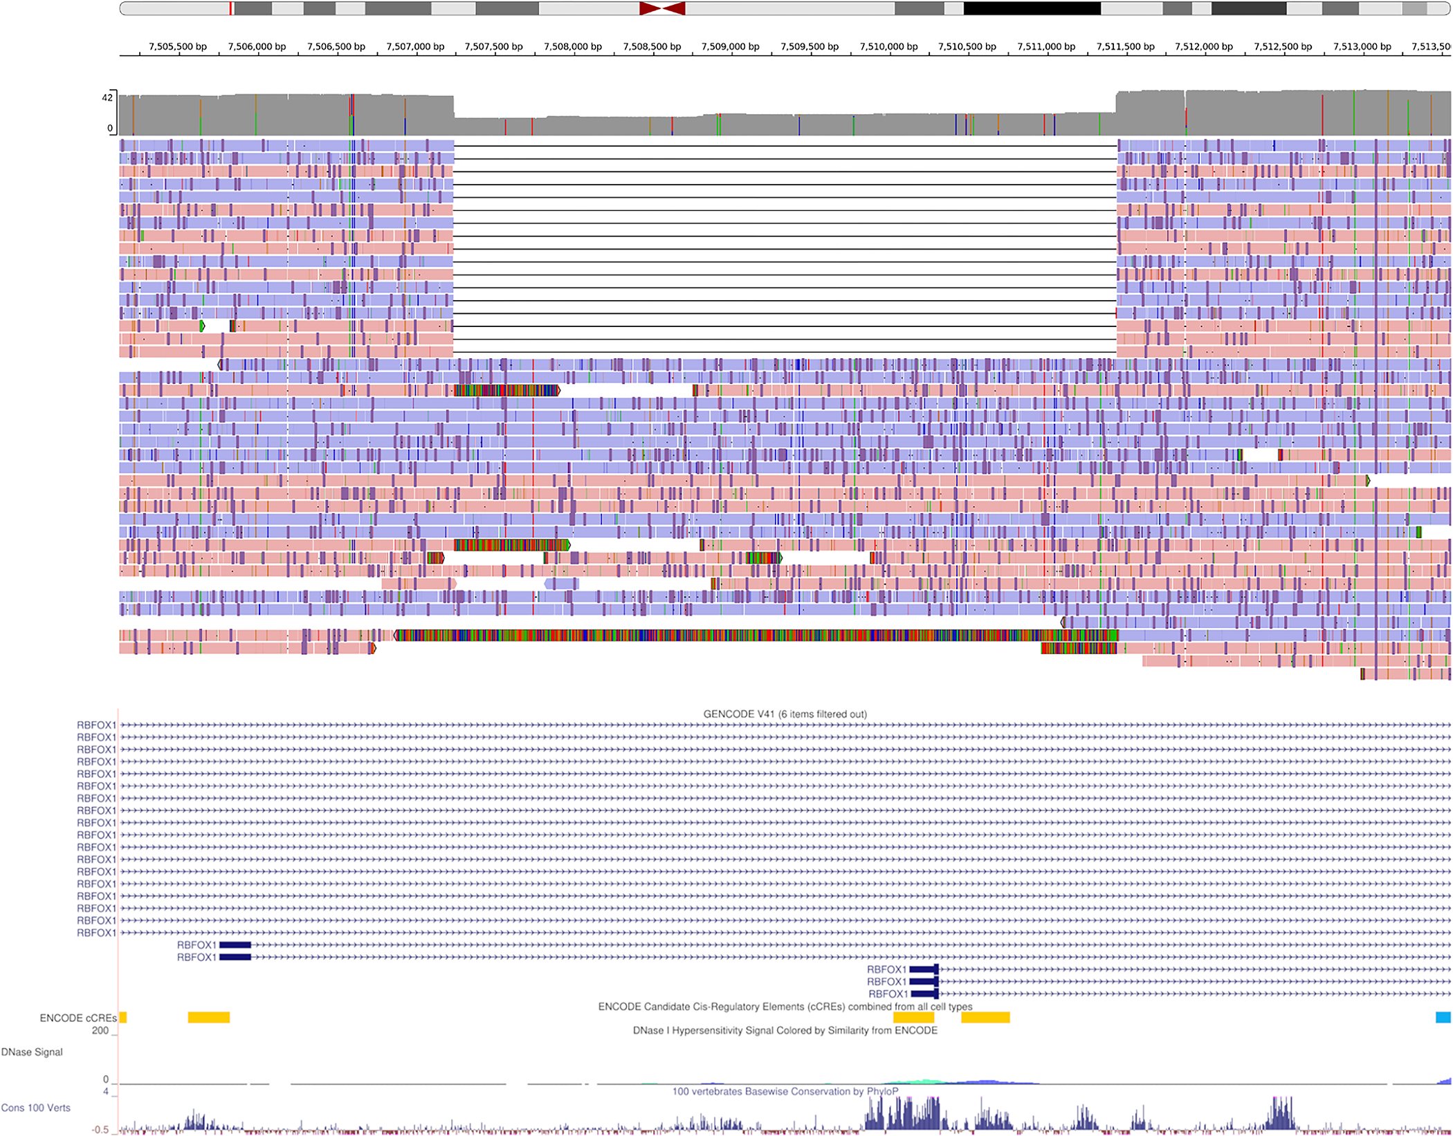
Task: Click the large black band on the ideogram
Action: pyautogui.click(x=1032, y=8)
